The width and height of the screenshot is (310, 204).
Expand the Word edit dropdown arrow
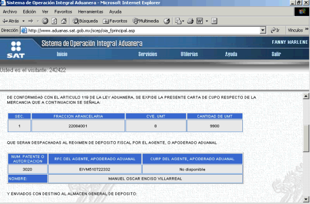(x=207, y=21)
